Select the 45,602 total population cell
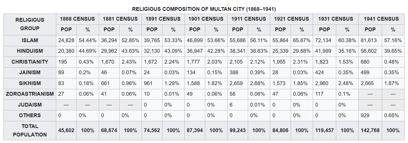 (66, 130)
